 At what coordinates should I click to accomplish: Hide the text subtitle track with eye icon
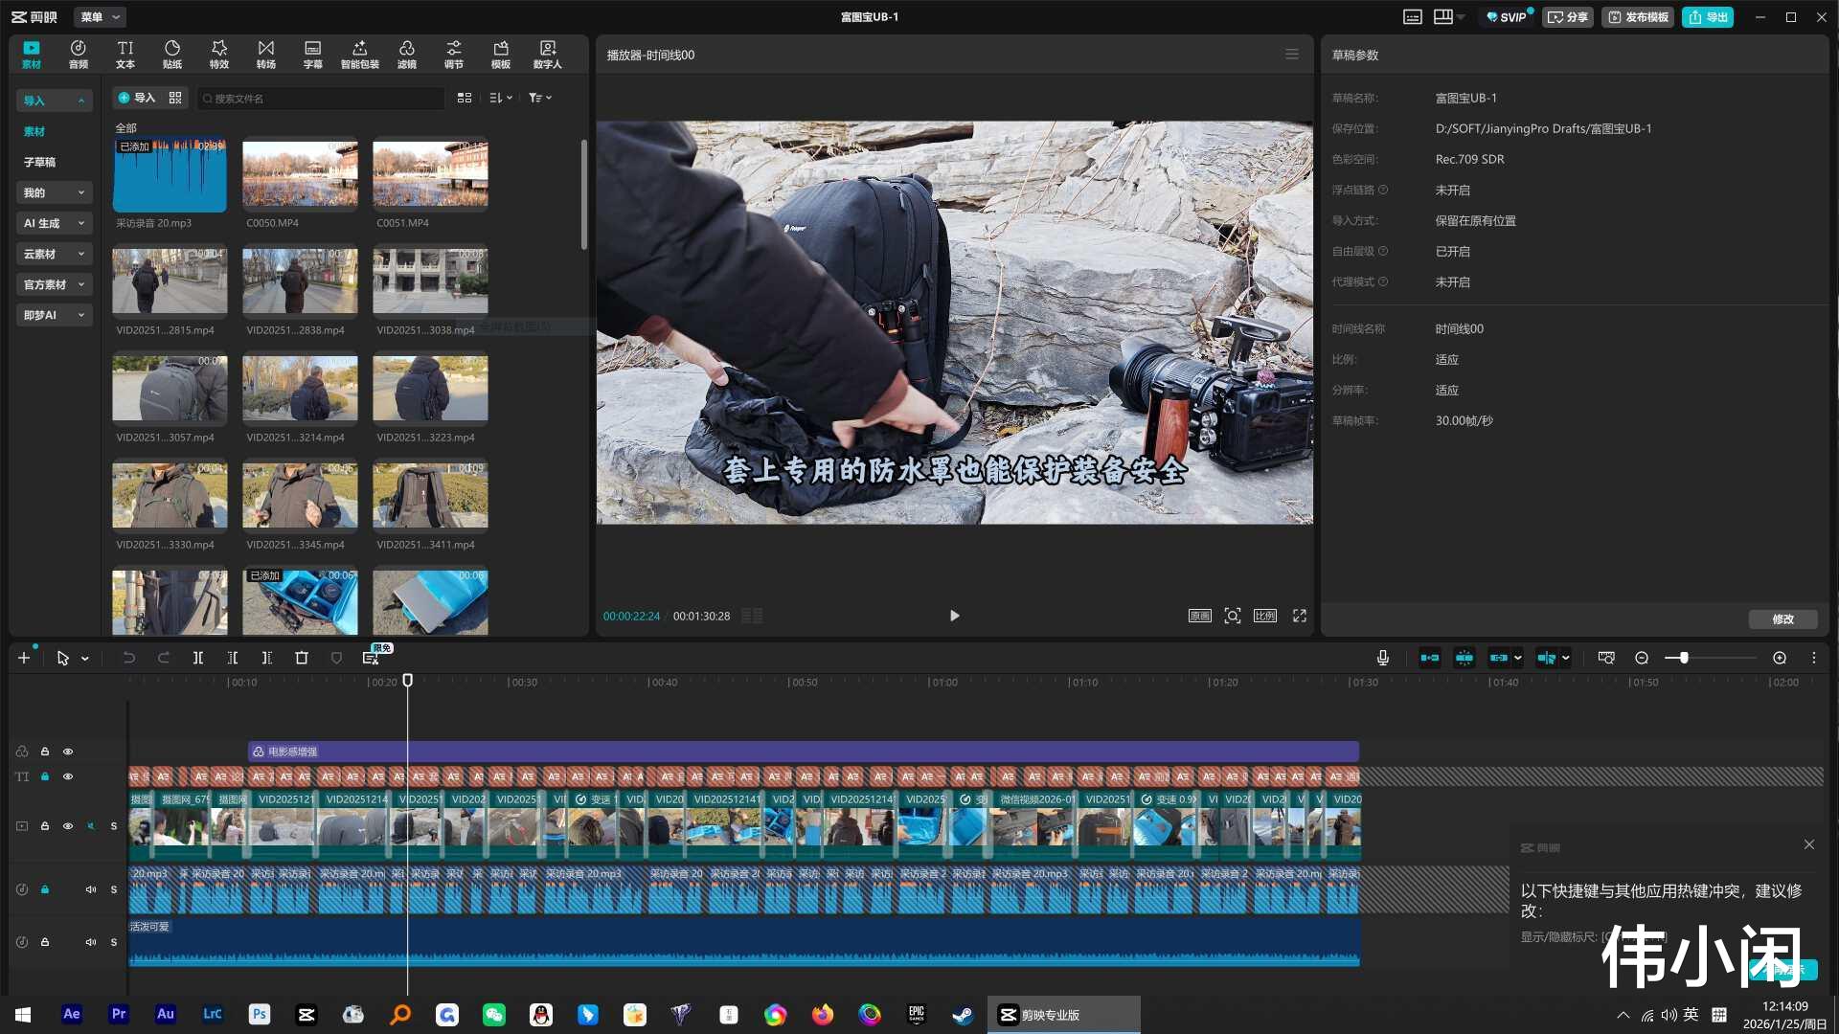pyautogui.click(x=68, y=776)
